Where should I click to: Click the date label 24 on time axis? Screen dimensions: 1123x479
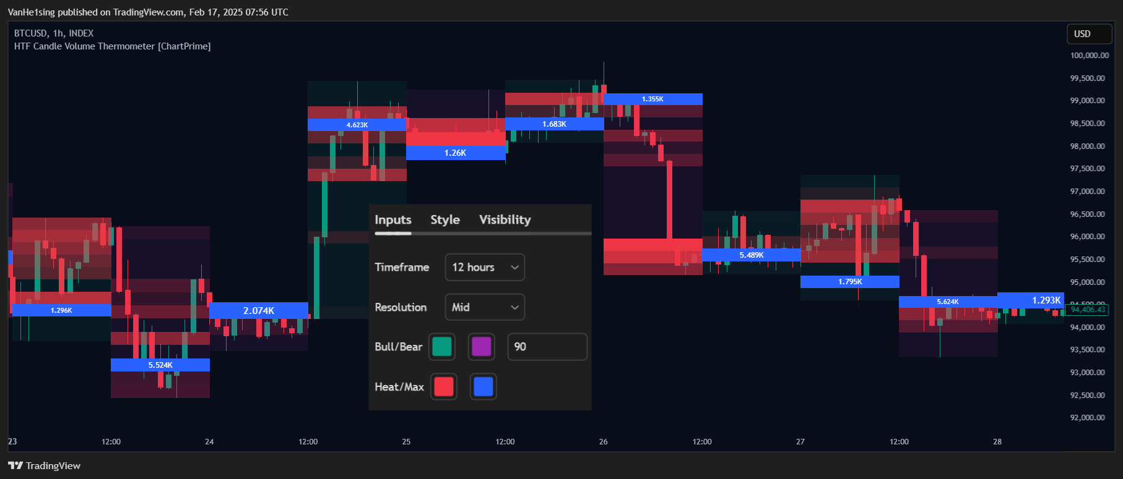[209, 441]
